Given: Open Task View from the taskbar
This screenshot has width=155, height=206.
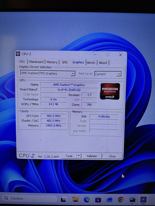Looking at the screenshot, I should (63, 200).
